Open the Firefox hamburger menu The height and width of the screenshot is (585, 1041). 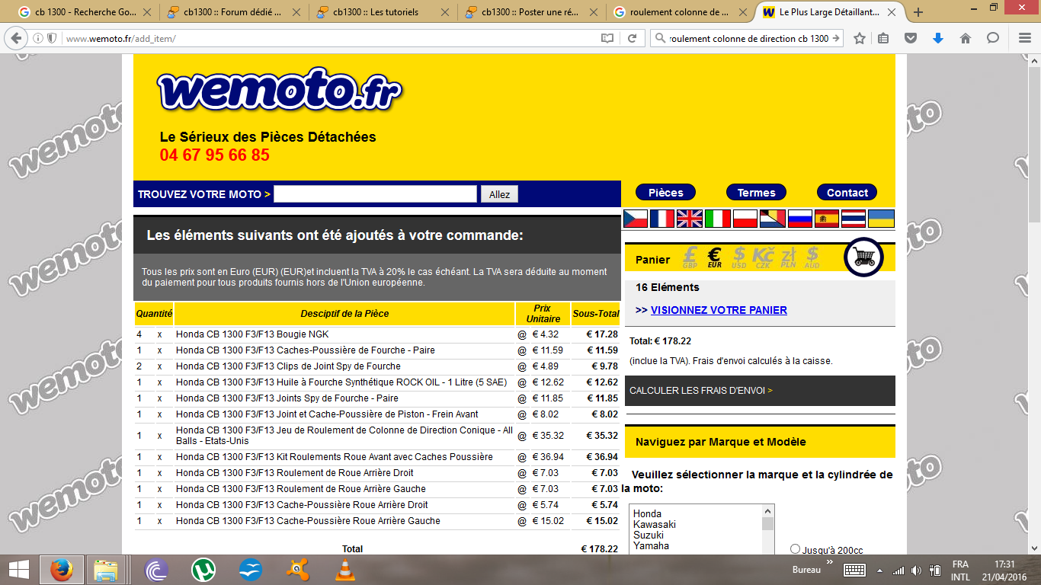pyautogui.click(x=1025, y=38)
